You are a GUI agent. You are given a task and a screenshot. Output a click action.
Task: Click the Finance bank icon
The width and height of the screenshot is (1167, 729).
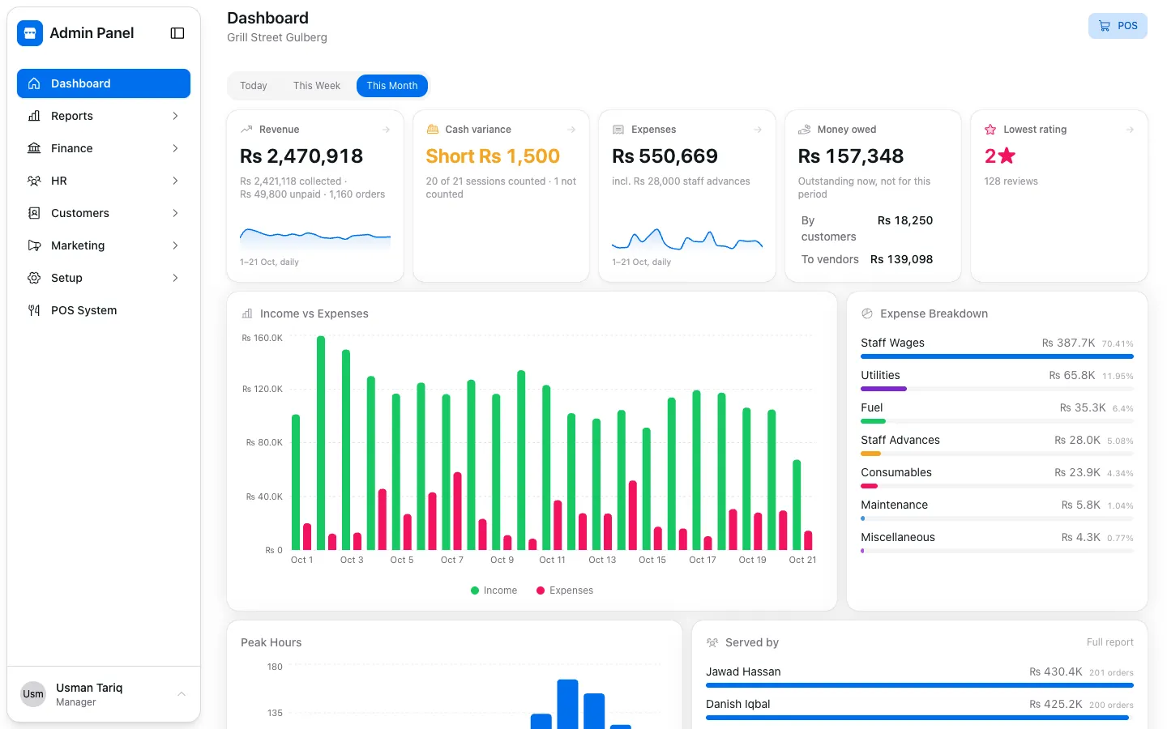34,148
